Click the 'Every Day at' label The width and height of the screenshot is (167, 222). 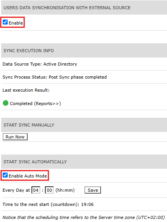point(16,190)
